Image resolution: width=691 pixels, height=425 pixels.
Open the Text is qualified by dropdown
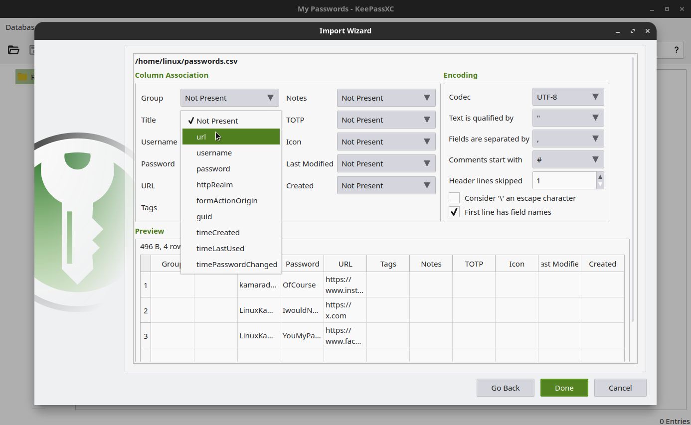coord(568,118)
